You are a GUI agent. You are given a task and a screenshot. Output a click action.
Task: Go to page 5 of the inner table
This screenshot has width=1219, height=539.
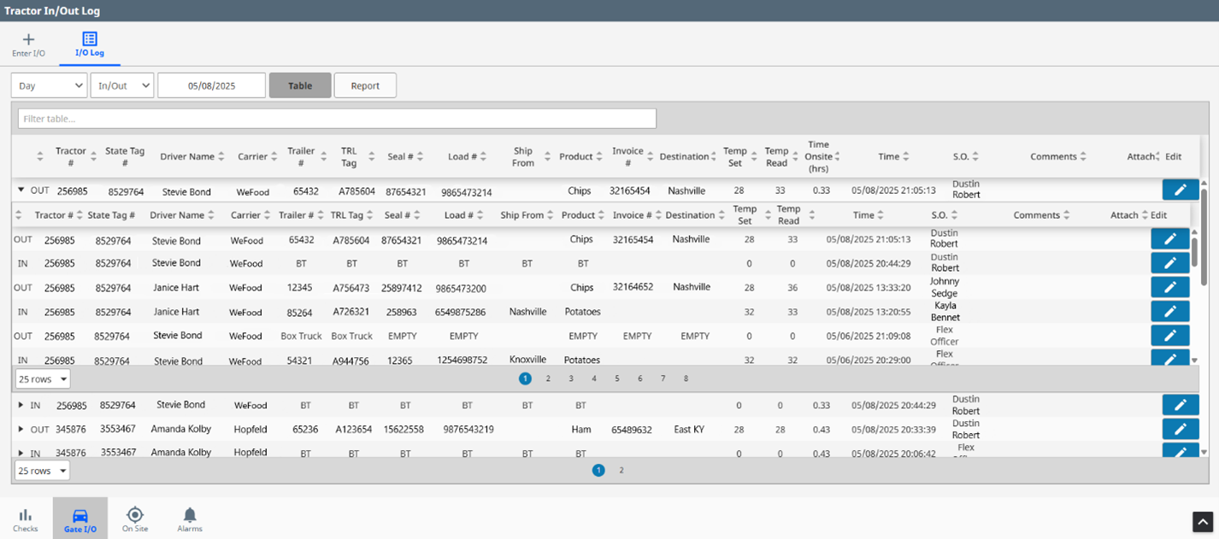coord(617,378)
